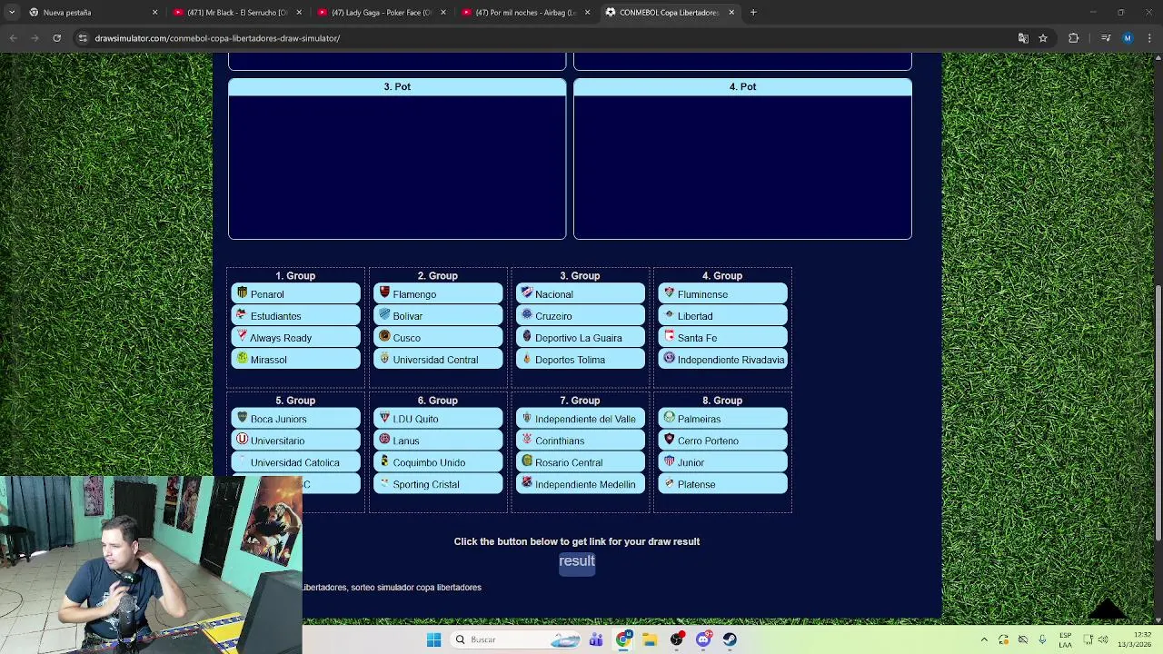1163x654 pixels.
Task: Open File Explorer from the taskbar
Action: (x=650, y=639)
